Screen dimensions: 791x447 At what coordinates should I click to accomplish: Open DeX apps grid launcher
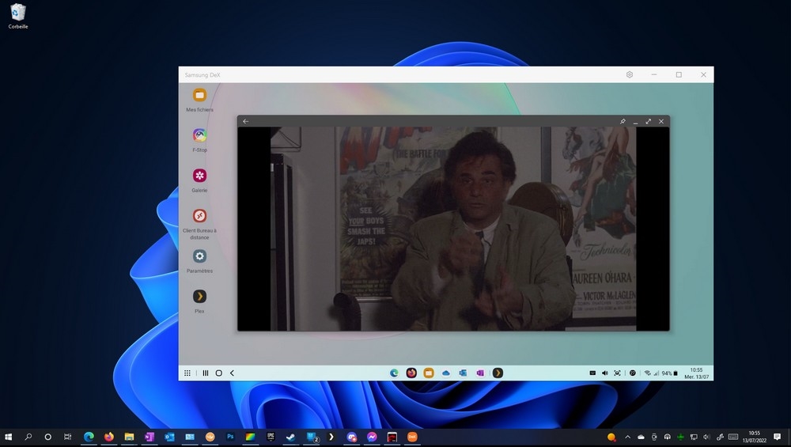click(x=187, y=373)
